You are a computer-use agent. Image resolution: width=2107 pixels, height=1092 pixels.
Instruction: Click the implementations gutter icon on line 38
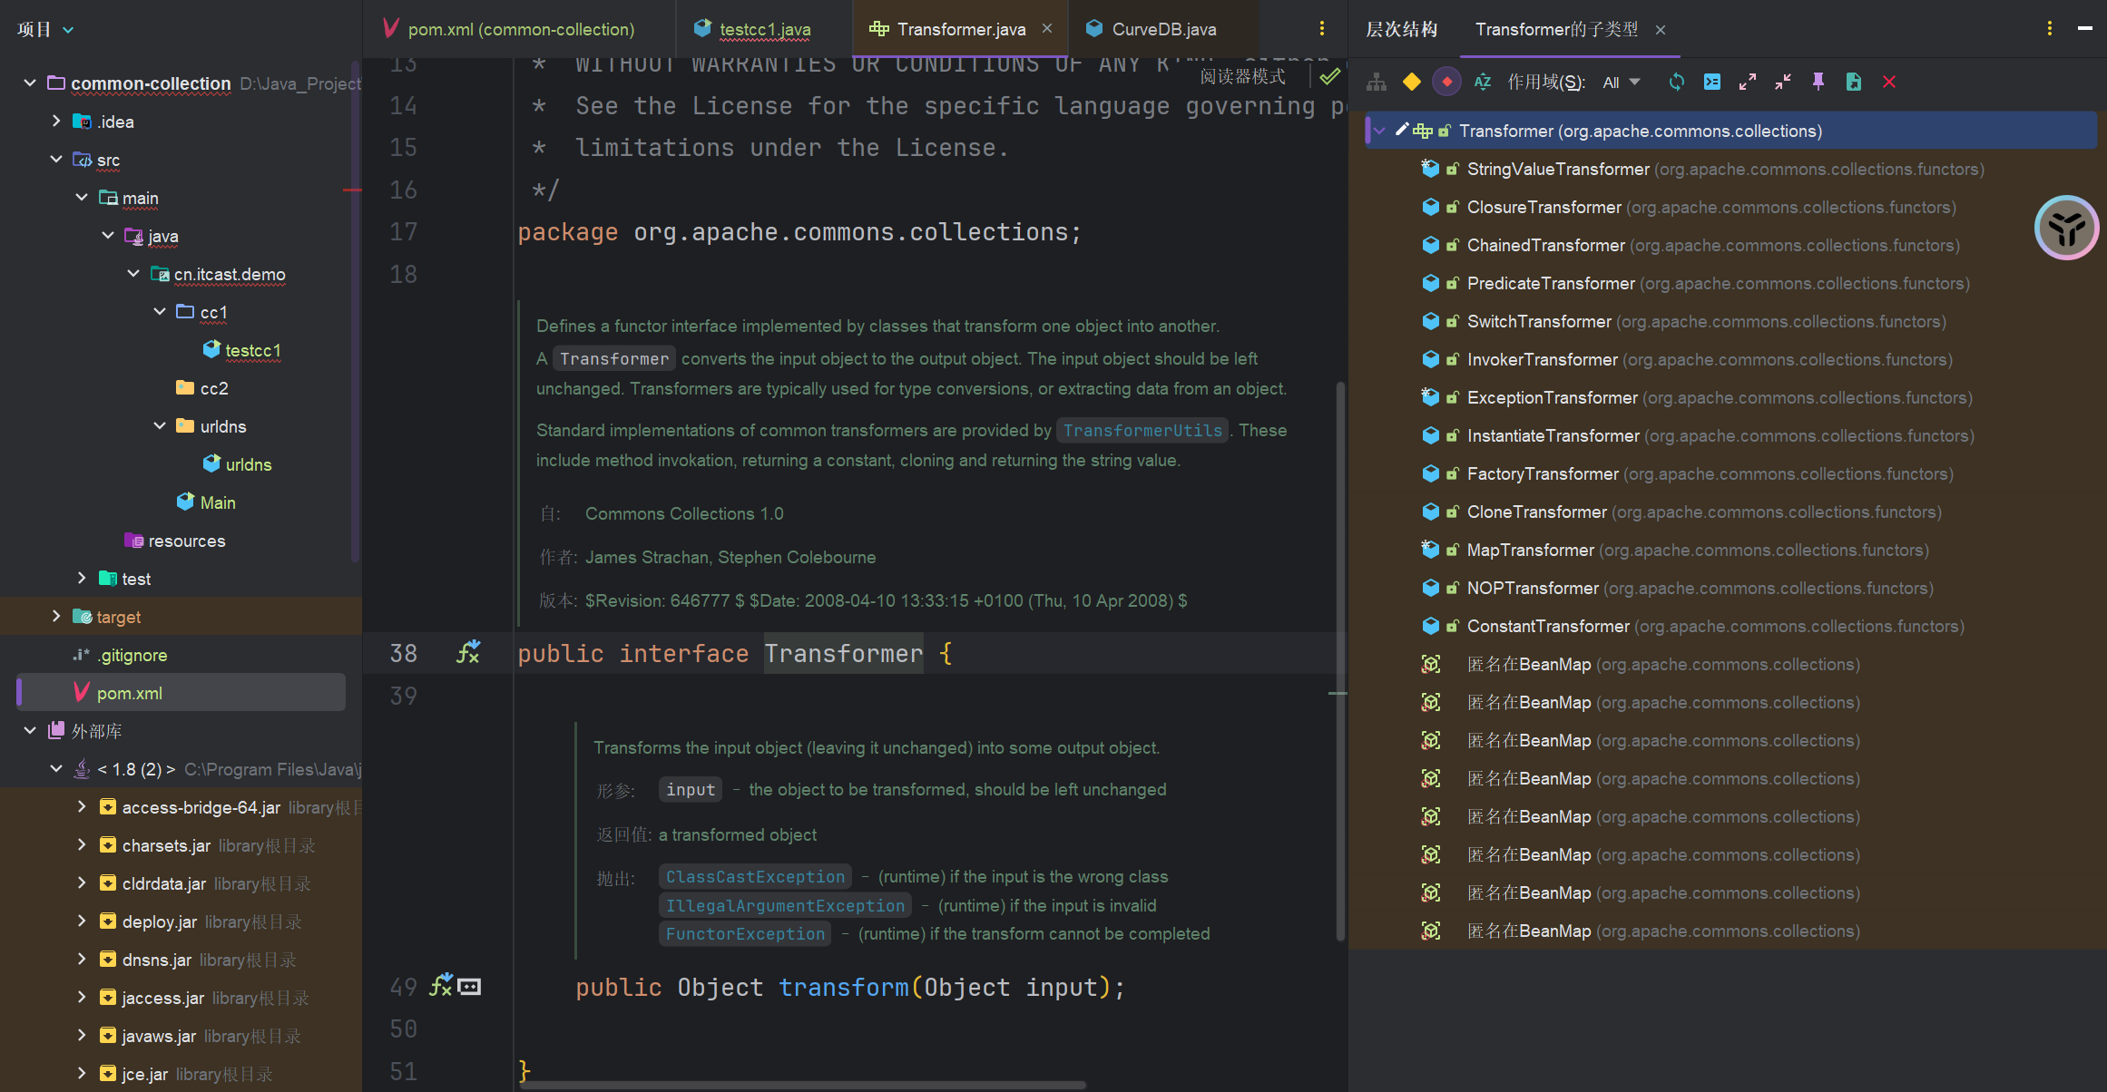pos(468,653)
